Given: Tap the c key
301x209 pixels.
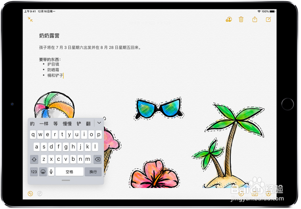Looking at the screenshot, I should [x=58, y=159].
